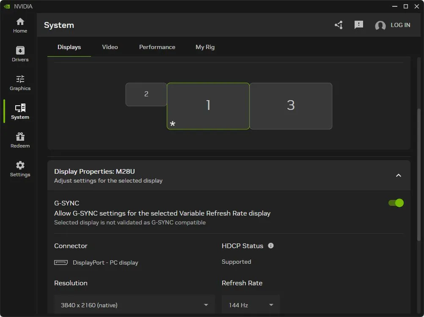Image resolution: width=424 pixels, height=317 pixels.
Task: Click the share icon in header
Action: tap(339, 25)
